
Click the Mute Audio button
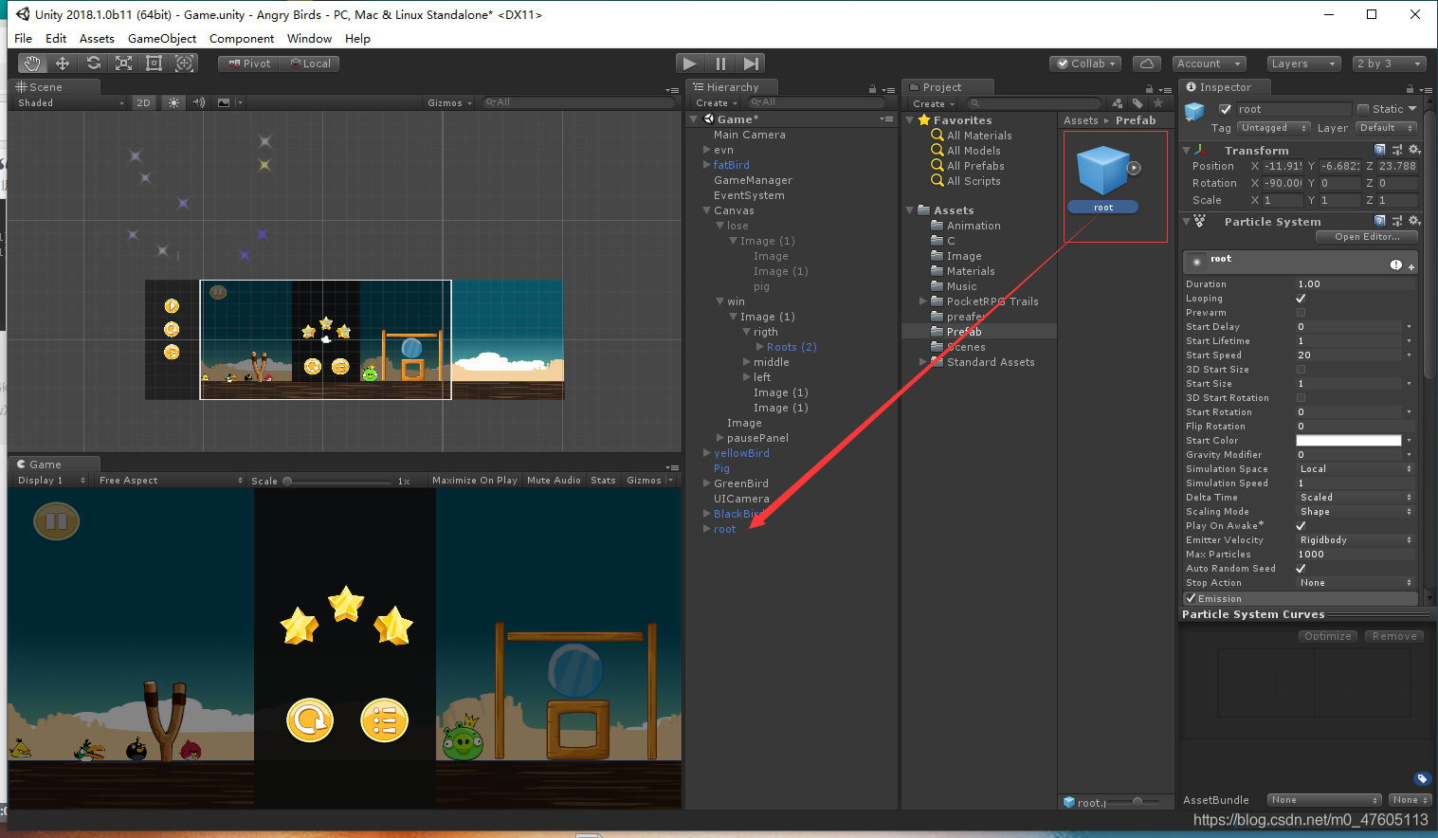554,481
